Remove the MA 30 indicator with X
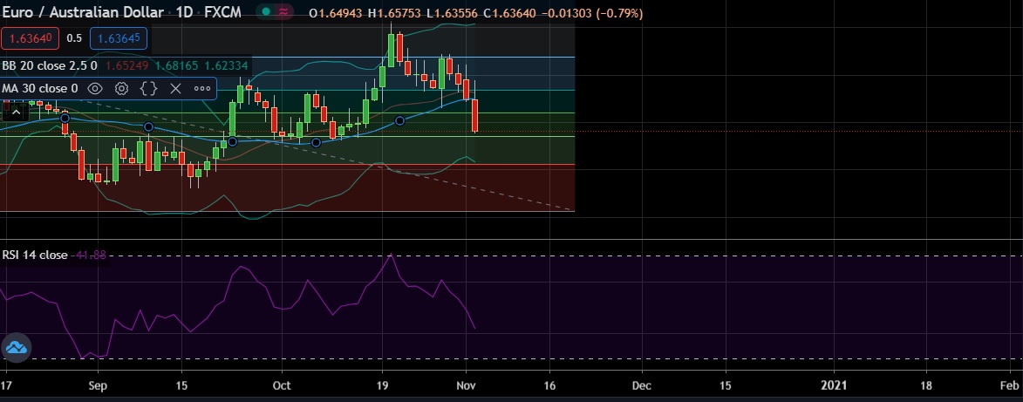The width and height of the screenshot is (1023, 402). (175, 88)
